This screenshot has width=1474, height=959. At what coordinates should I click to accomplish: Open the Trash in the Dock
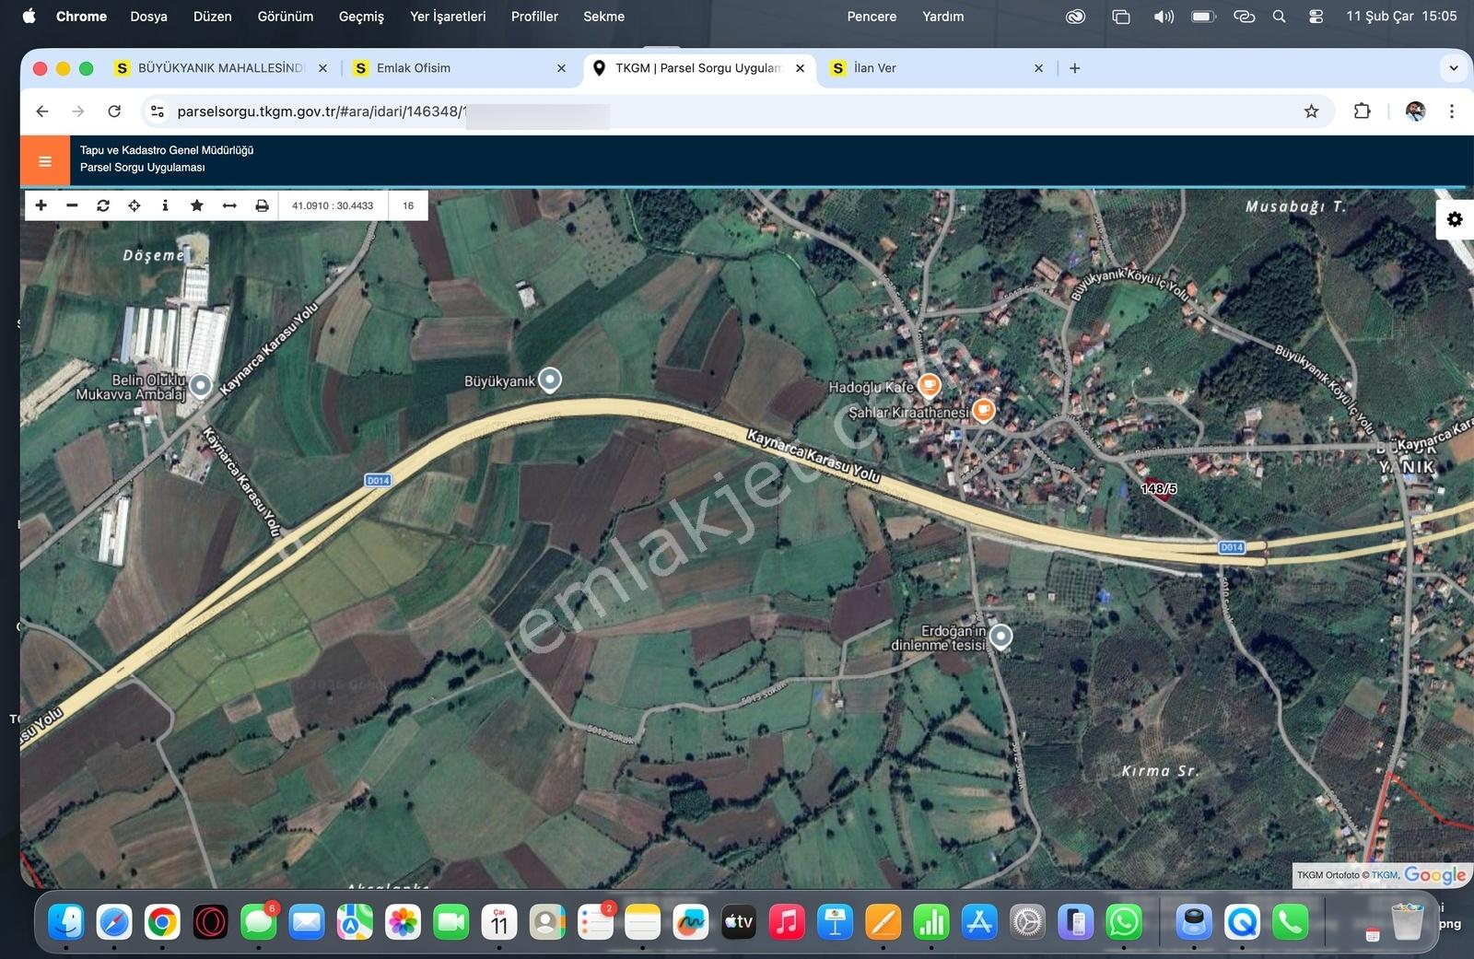coord(1407,922)
